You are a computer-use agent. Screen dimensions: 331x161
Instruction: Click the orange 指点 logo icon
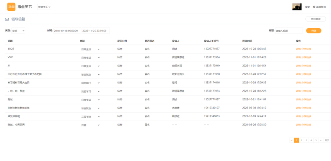click(11, 7)
